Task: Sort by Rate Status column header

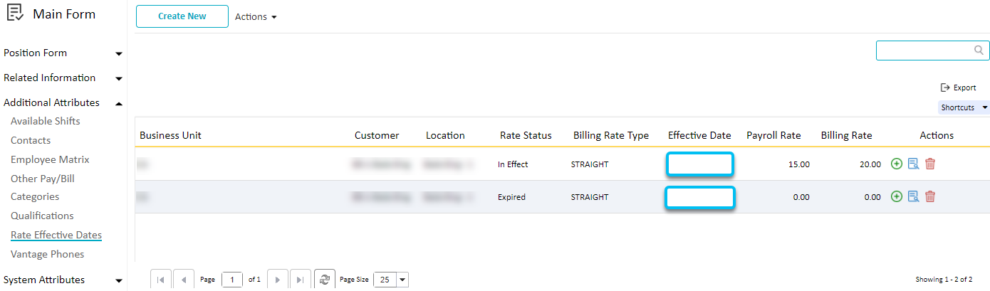Action: tap(526, 135)
